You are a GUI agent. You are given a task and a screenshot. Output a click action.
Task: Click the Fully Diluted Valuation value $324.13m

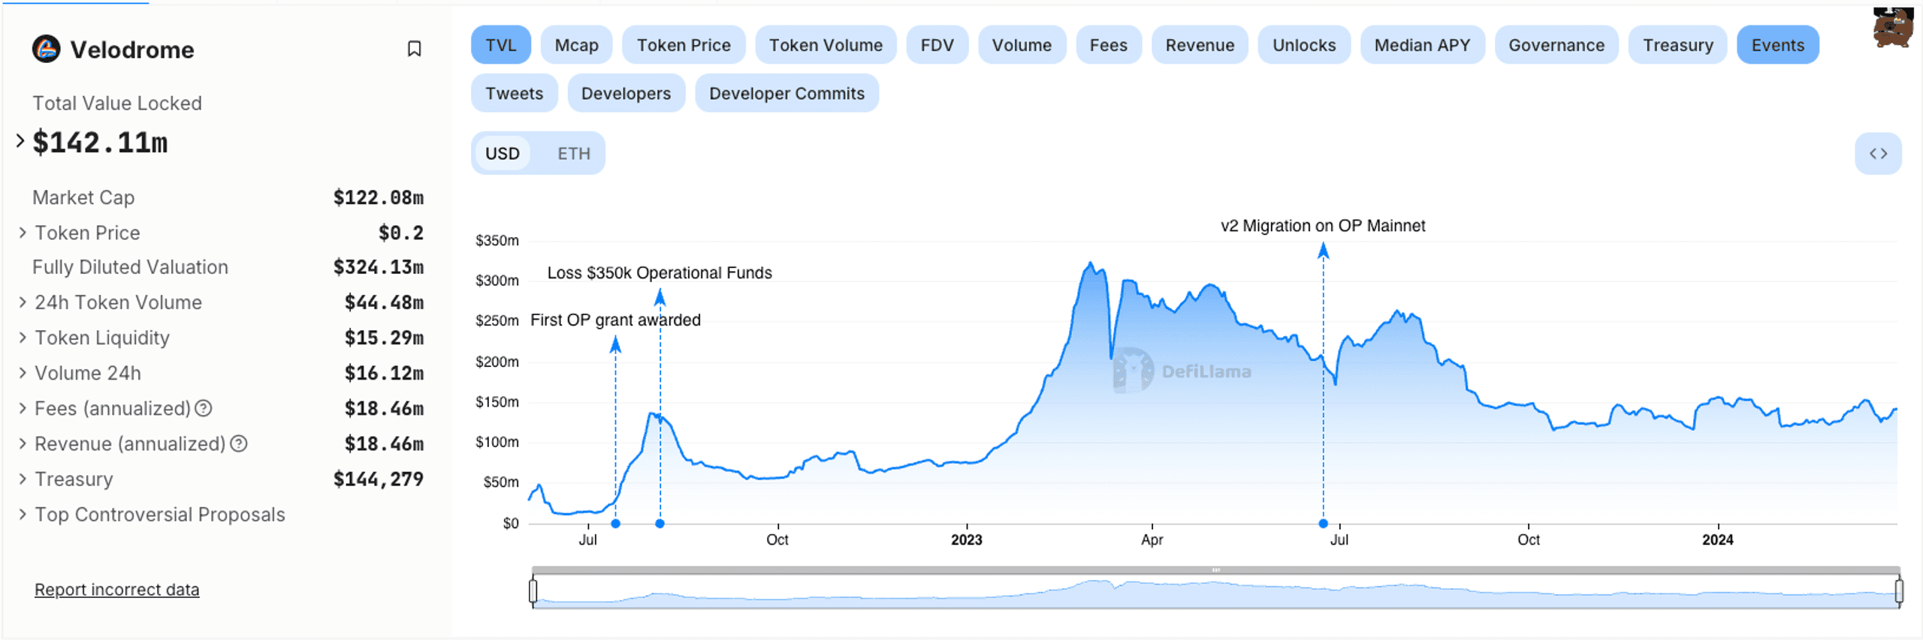coord(379,267)
